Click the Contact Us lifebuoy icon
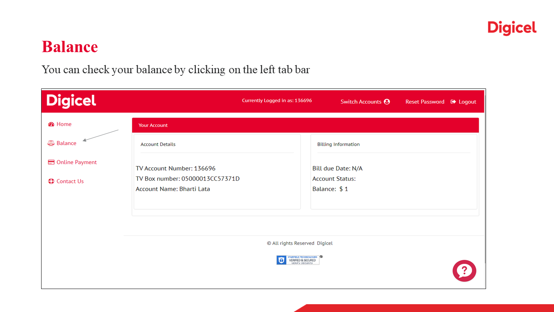 [51, 182]
